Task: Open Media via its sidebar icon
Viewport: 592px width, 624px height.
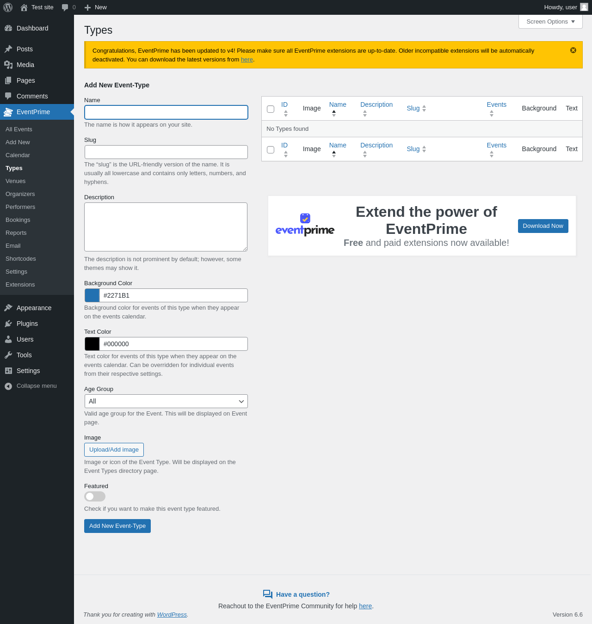Action: (x=8, y=65)
